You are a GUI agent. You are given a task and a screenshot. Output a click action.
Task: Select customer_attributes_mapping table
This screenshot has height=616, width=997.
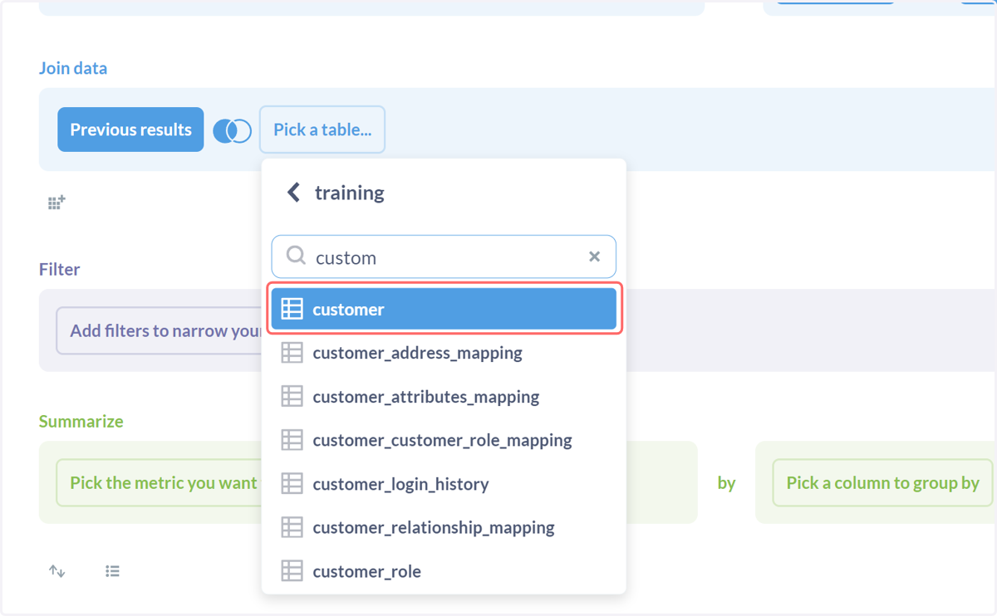444,397
